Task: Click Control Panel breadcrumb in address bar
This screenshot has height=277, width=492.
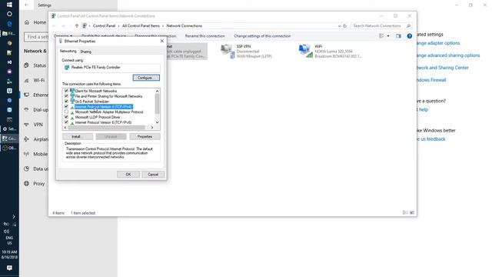Action: tap(104, 25)
